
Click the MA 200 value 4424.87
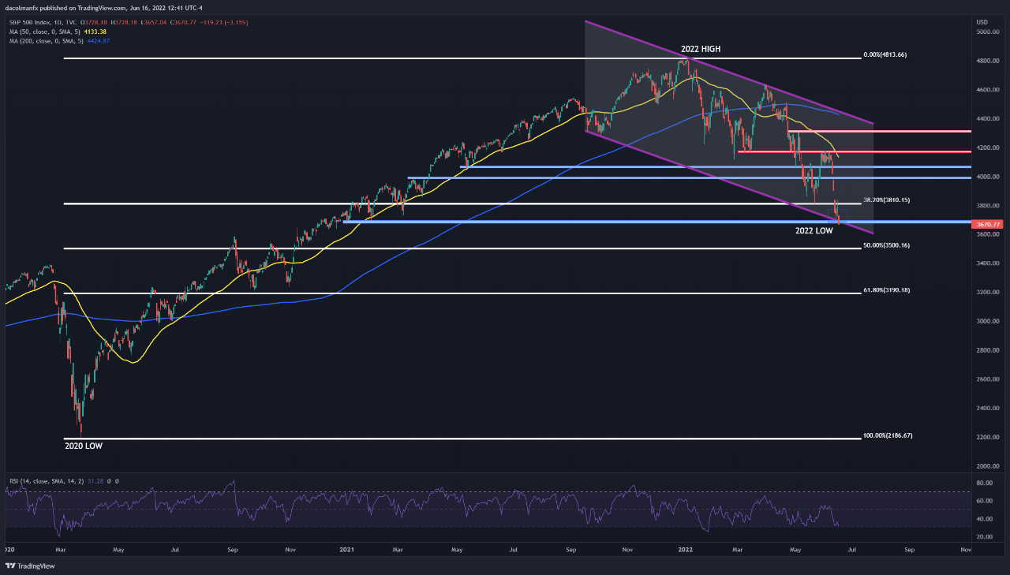pyautogui.click(x=99, y=41)
